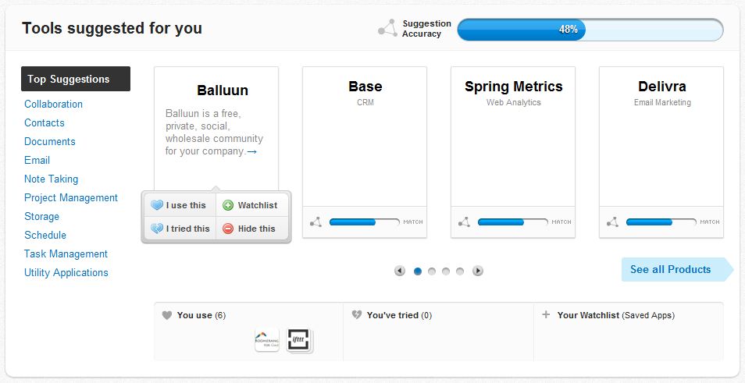Click See all Products link
The height and width of the screenshot is (383, 745).
pos(671,269)
